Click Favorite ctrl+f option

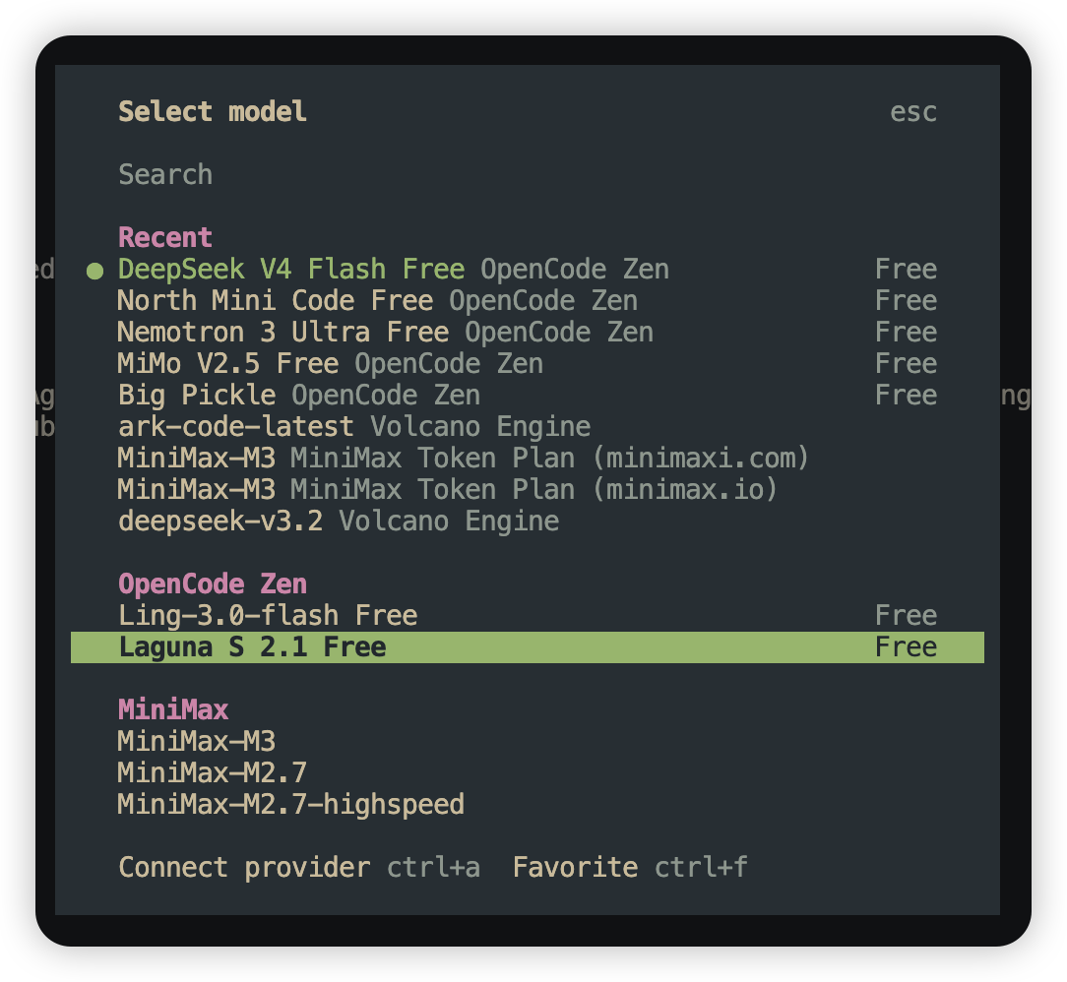click(630, 867)
